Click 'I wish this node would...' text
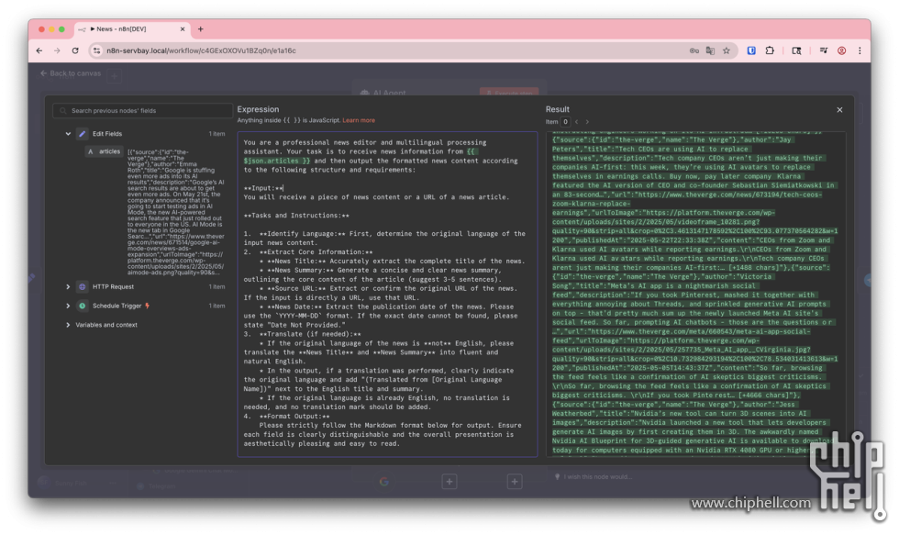Viewport: 899px width, 535px height. click(x=597, y=476)
